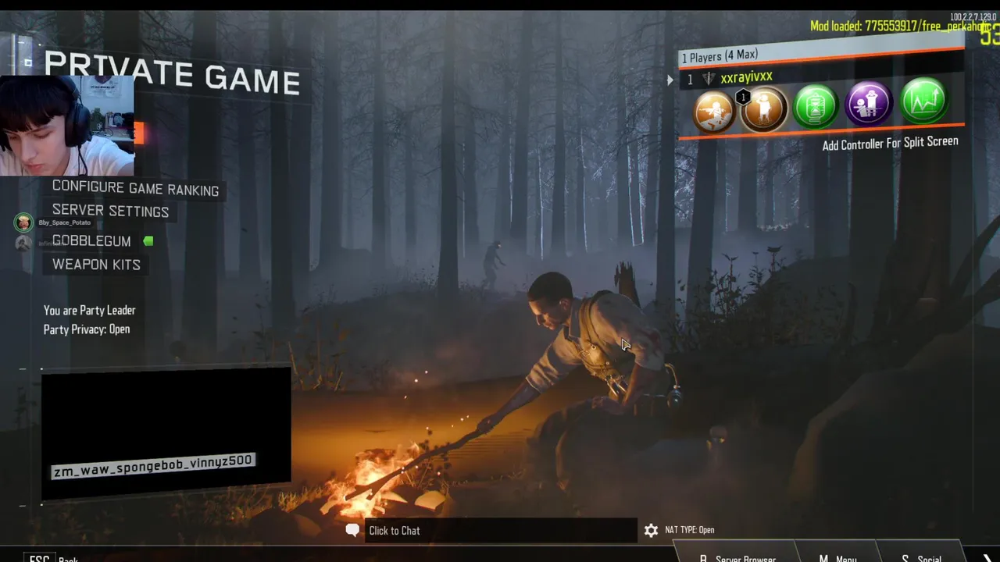Open the Weapon Kits menu
The height and width of the screenshot is (562, 1000).
click(x=96, y=265)
